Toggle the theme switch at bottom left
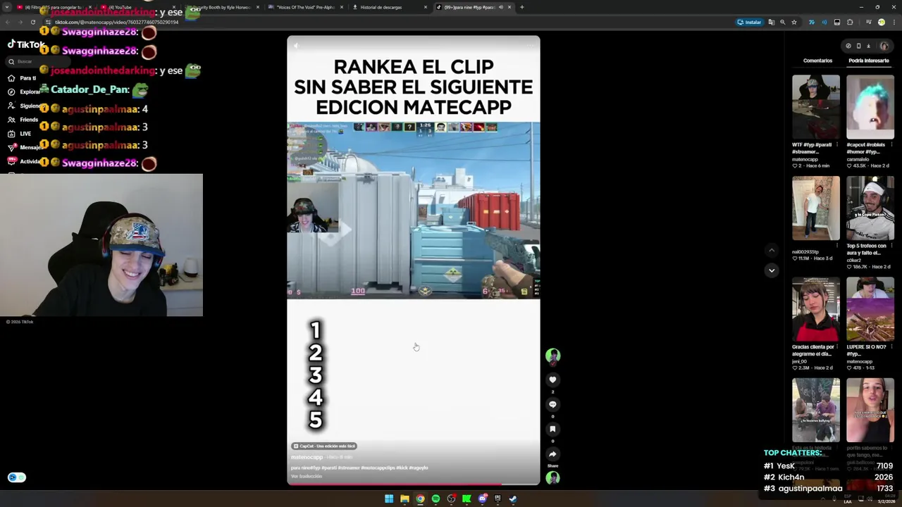902x507 pixels. (x=17, y=477)
